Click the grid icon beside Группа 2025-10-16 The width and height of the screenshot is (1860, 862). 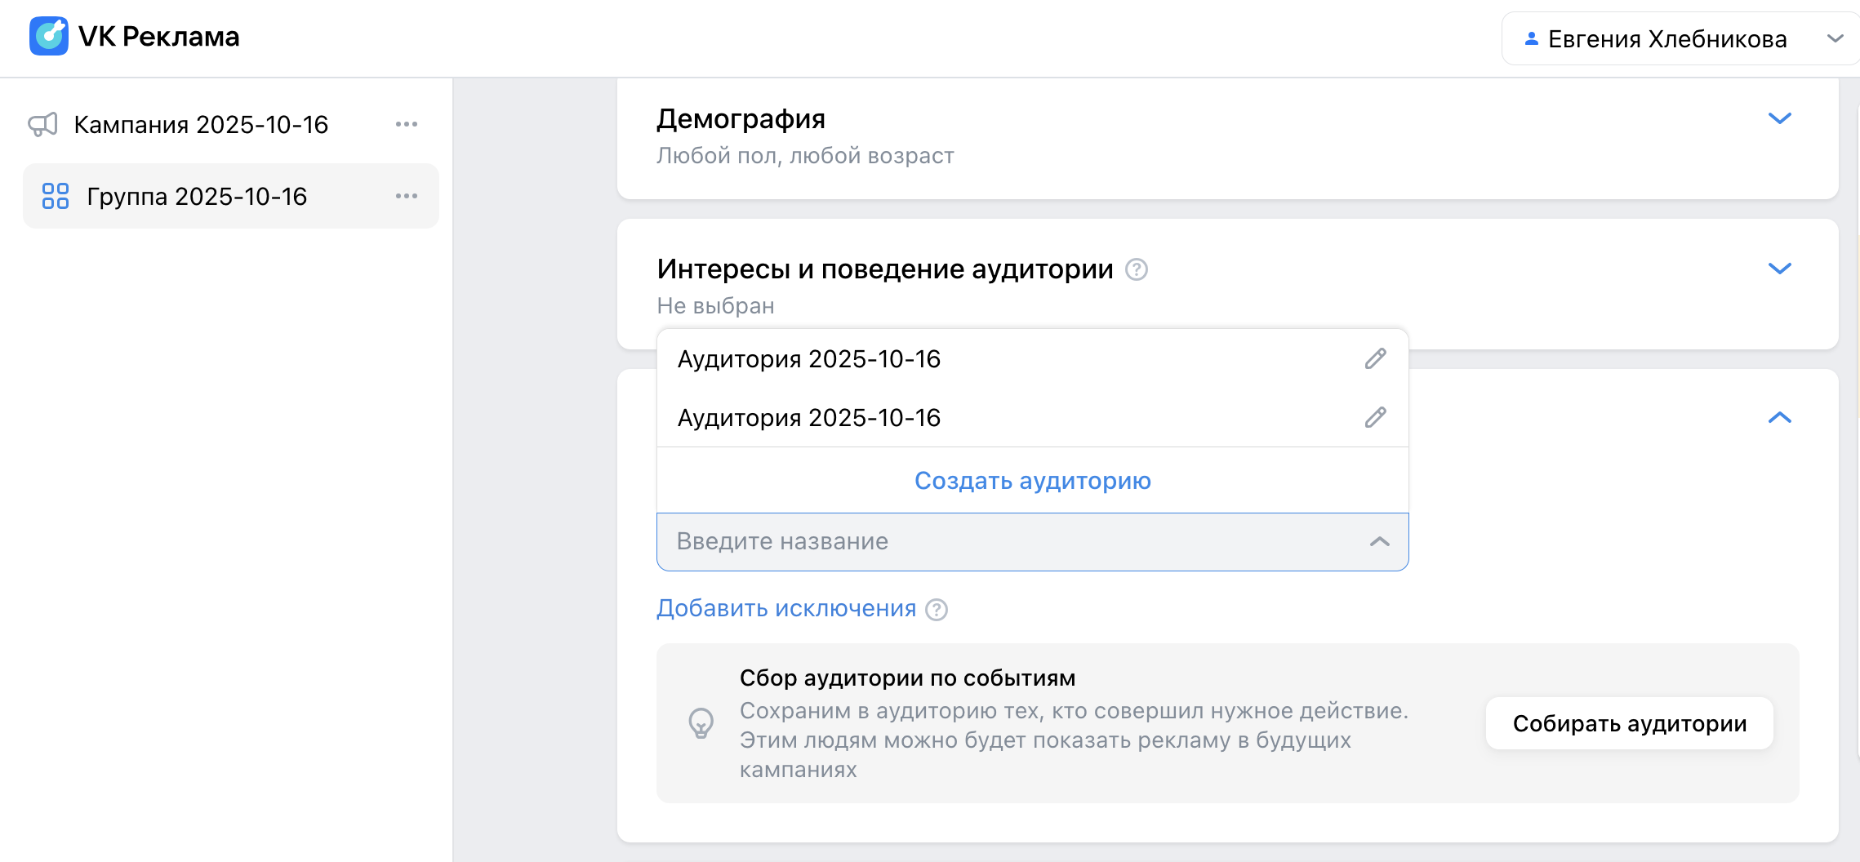point(56,197)
